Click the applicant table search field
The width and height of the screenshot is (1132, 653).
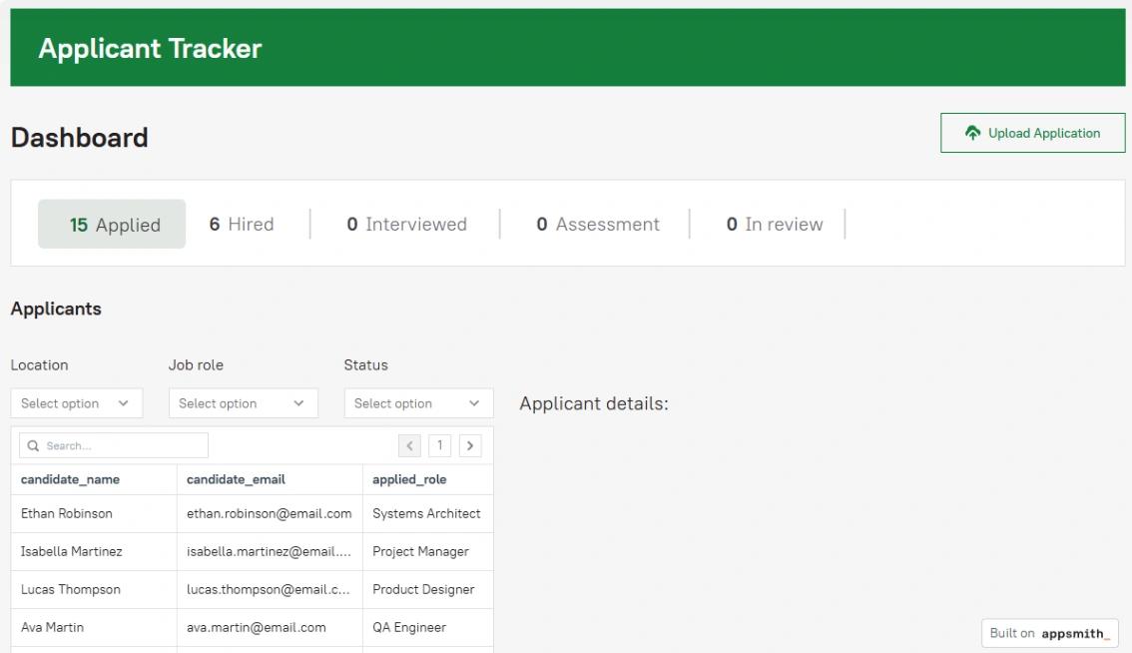(x=114, y=445)
